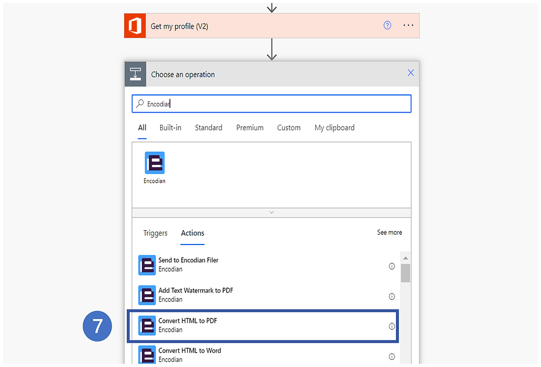Click the Add Text Watermark to PDF icon
The width and height of the screenshot is (541, 367).
[147, 295]
